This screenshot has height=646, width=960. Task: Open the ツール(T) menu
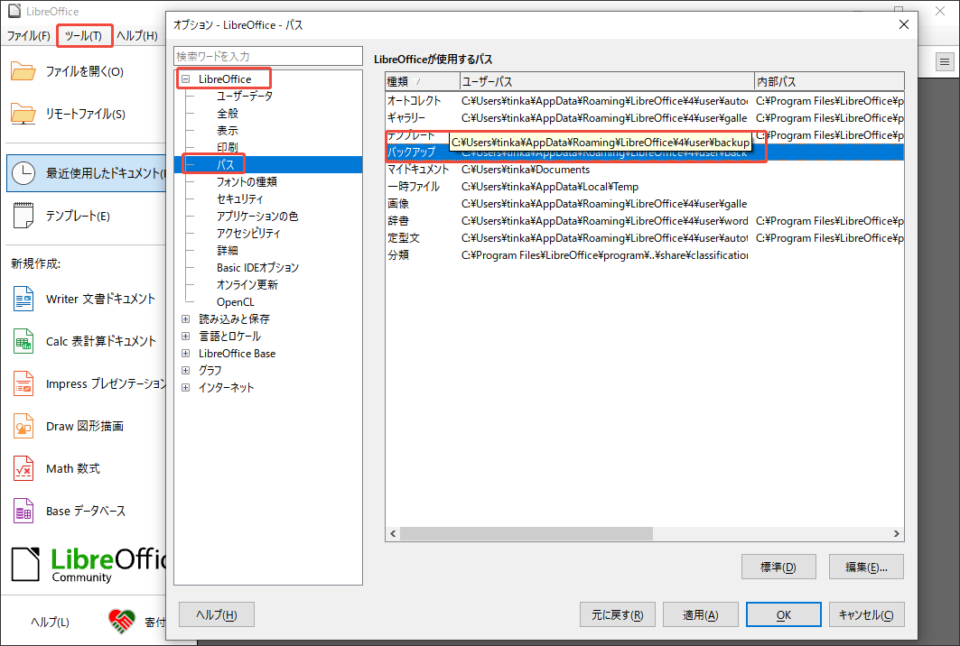84,35
